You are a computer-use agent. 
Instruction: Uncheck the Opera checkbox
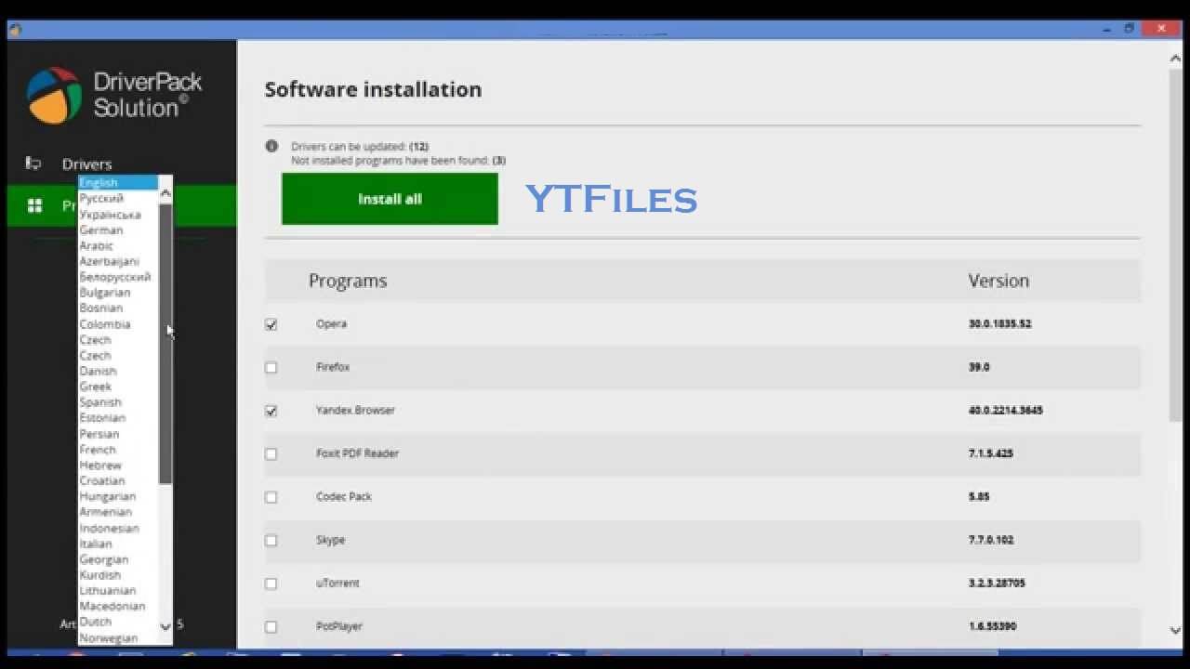271,324
